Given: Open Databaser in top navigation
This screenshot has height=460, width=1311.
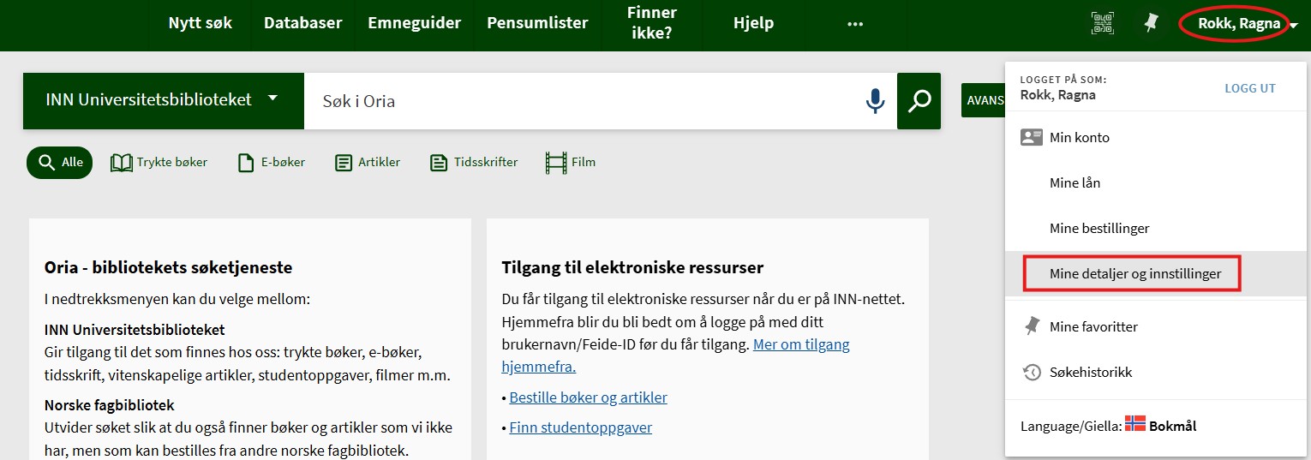Looking at the screenshot, I should click(302, 23).
